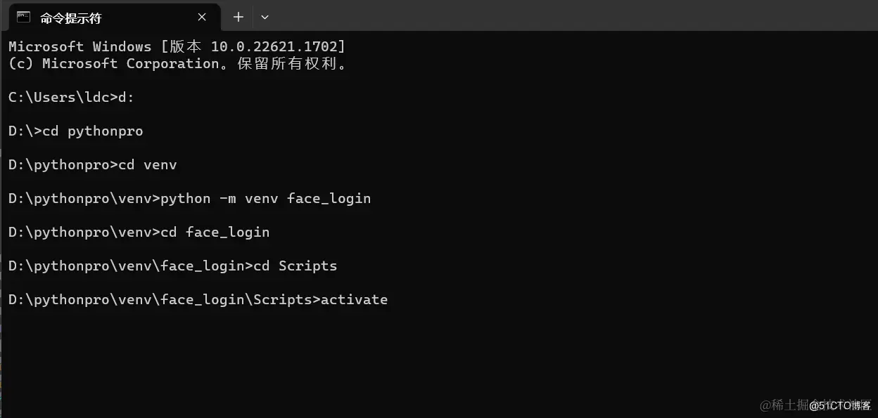The image size is (878, 418).
Task: Close the 命令提示符 tab
Action: [201, 17]
